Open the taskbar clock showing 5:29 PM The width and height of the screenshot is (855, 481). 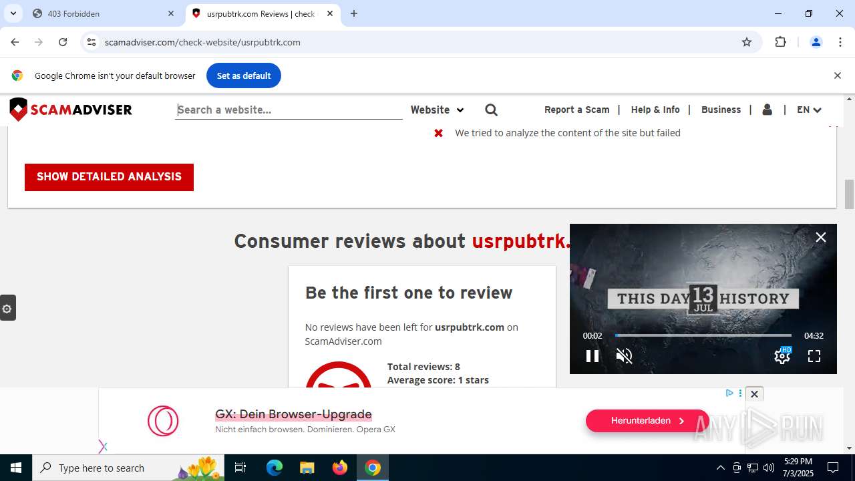tap(798, 468)
